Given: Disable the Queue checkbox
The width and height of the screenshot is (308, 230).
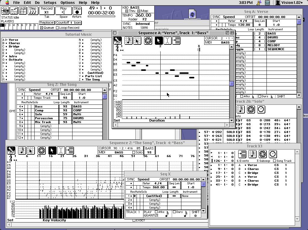Looking at the screenshot, I should (42, 28).
